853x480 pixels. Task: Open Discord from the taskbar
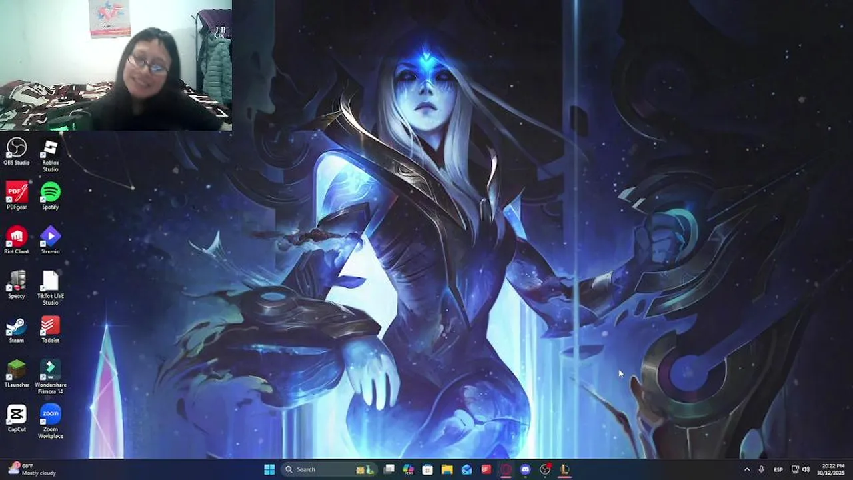526,469
